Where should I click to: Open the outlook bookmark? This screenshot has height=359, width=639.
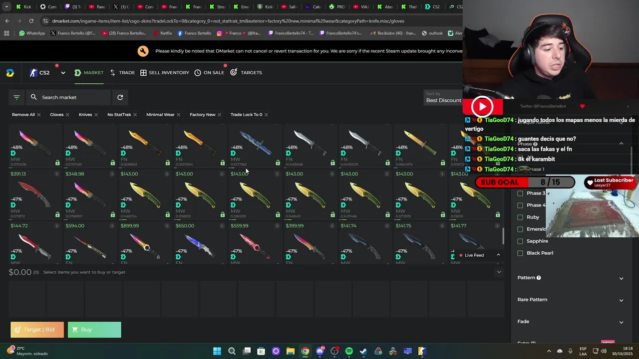432,33
